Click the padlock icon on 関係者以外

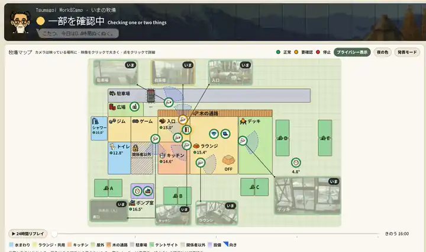(x=135, y=148)
